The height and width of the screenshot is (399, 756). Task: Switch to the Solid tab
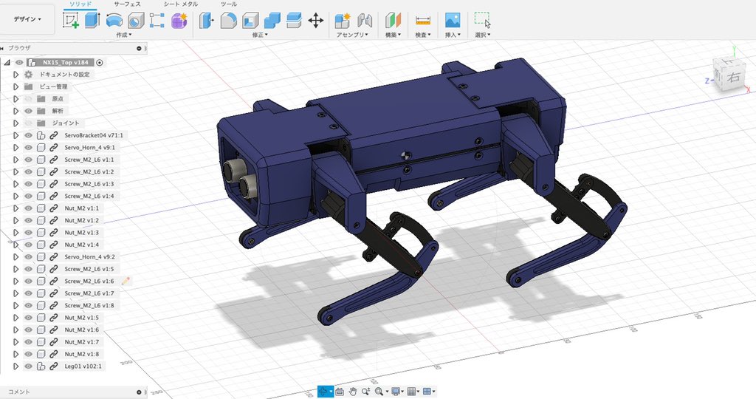pyautogui.click(x=80, y=4)
